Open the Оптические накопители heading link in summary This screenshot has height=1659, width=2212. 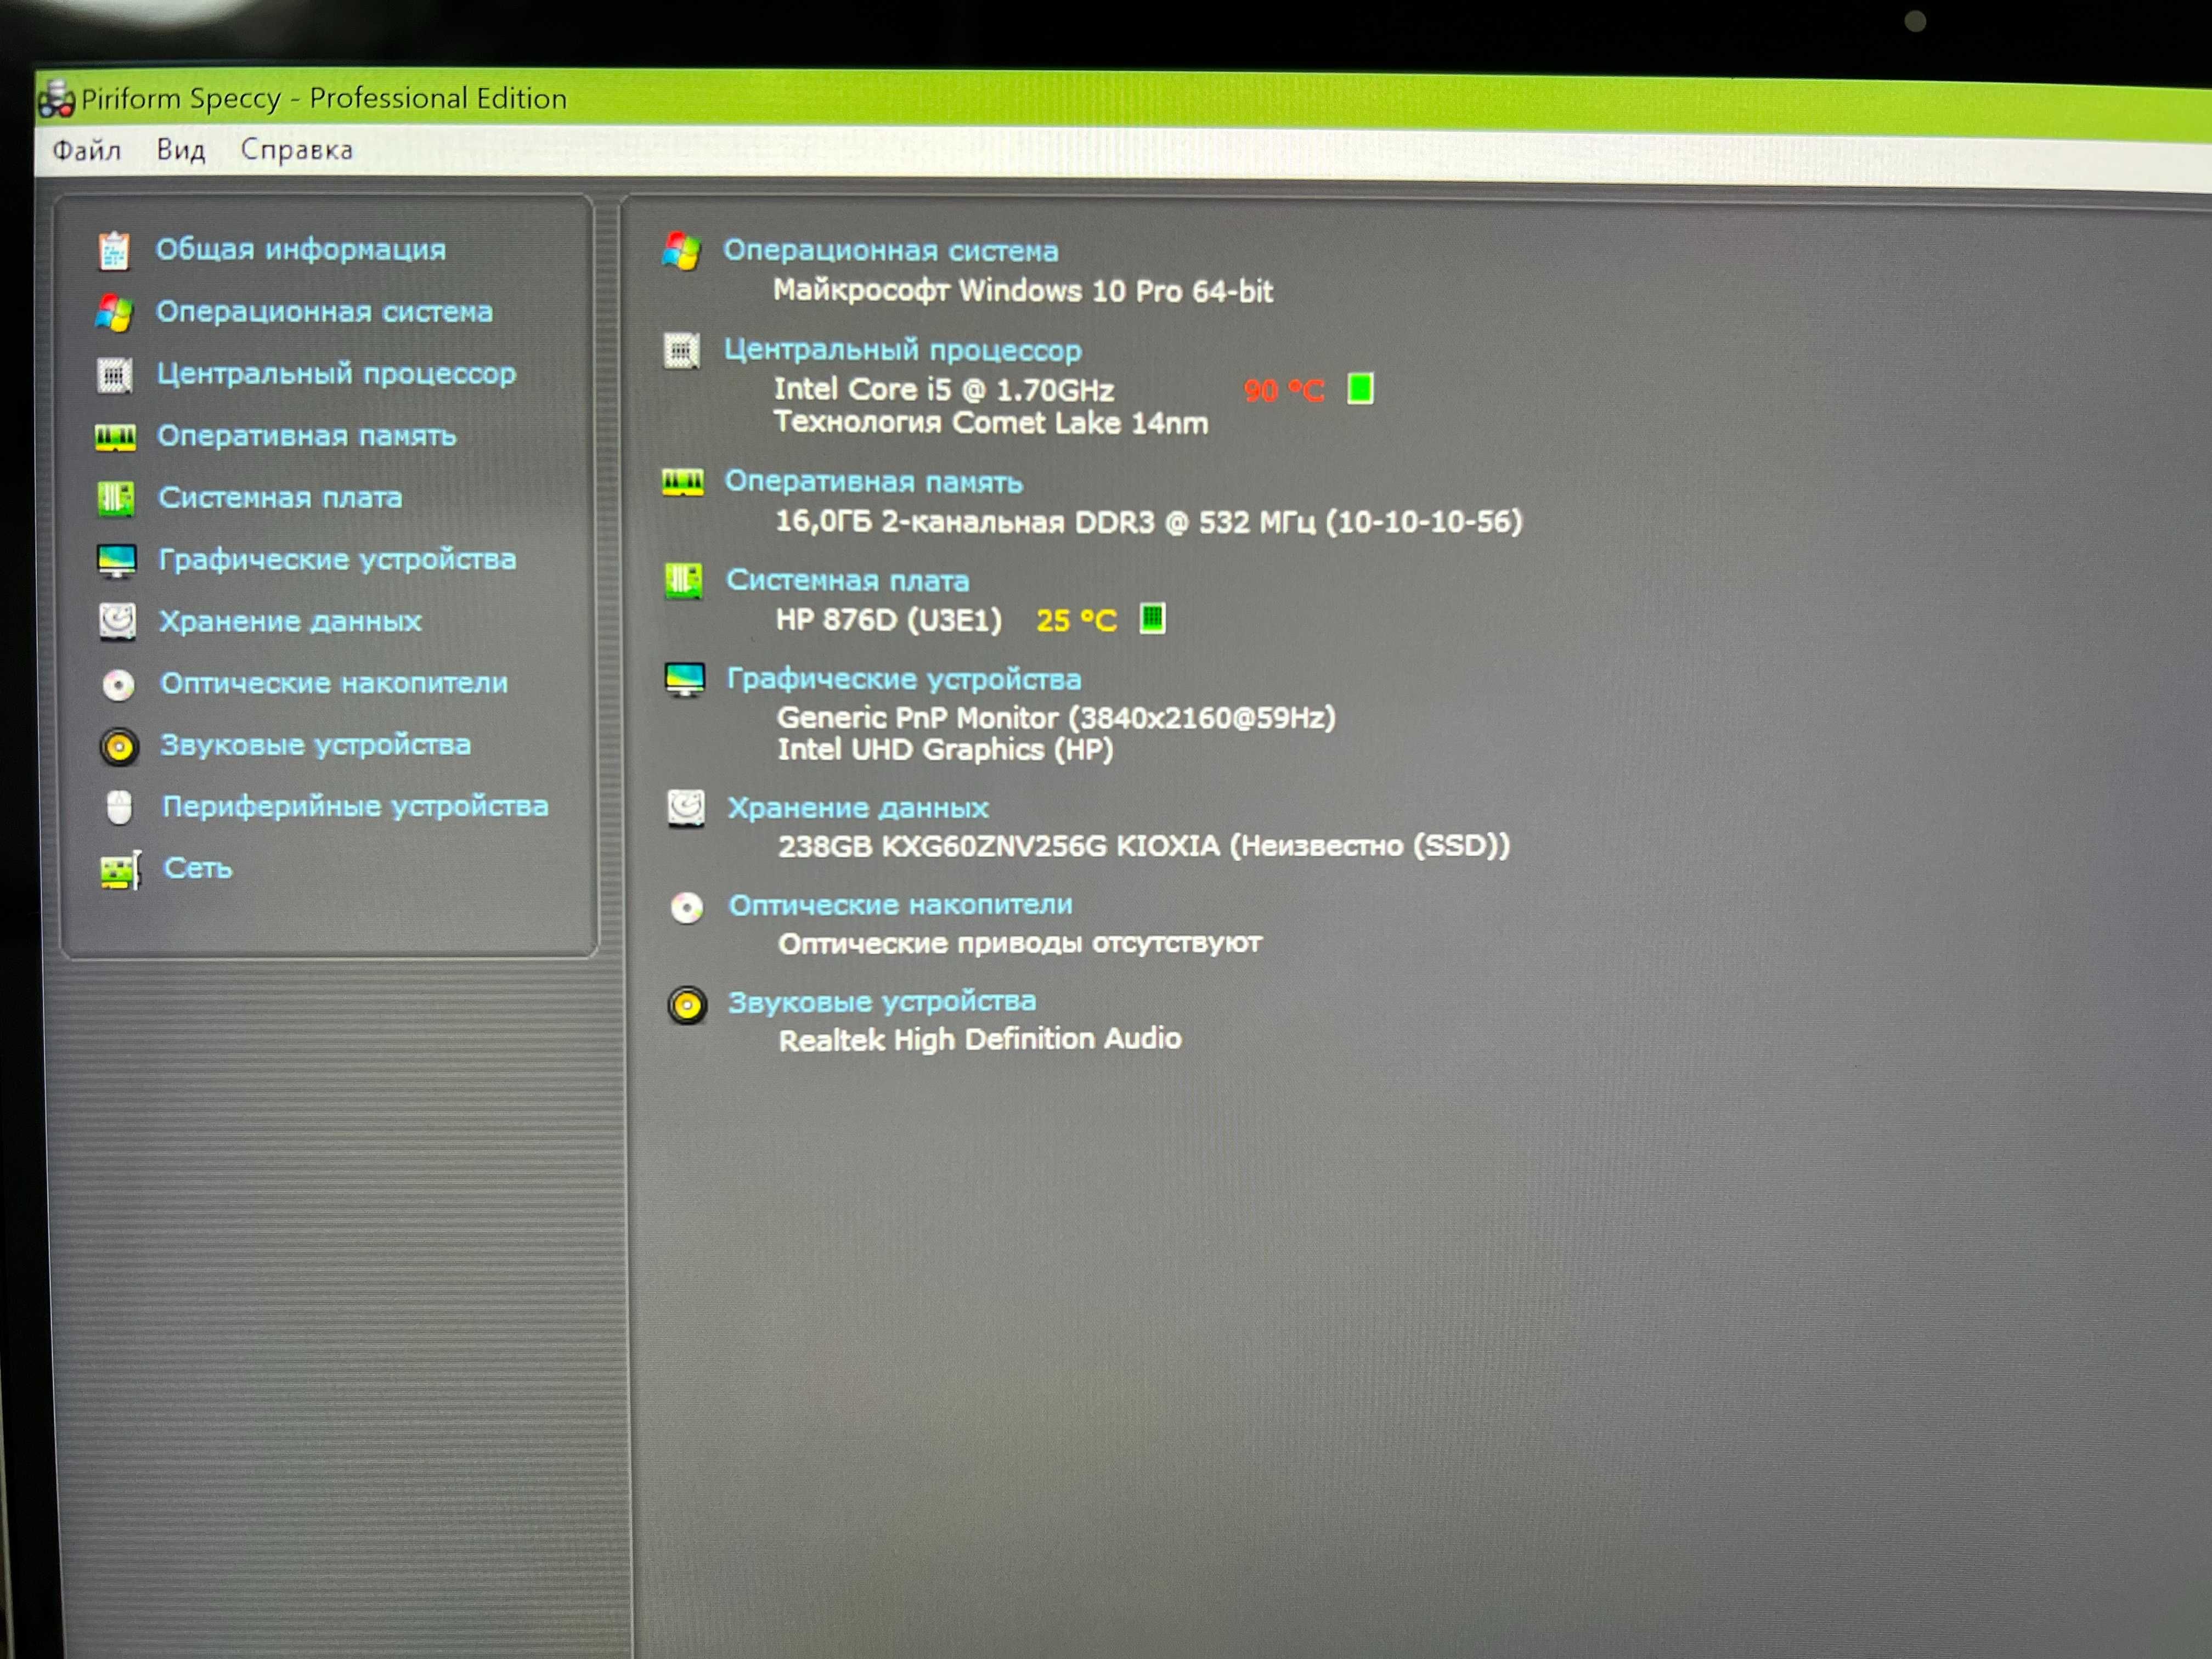pyautogui.click(x=900, y=905)
